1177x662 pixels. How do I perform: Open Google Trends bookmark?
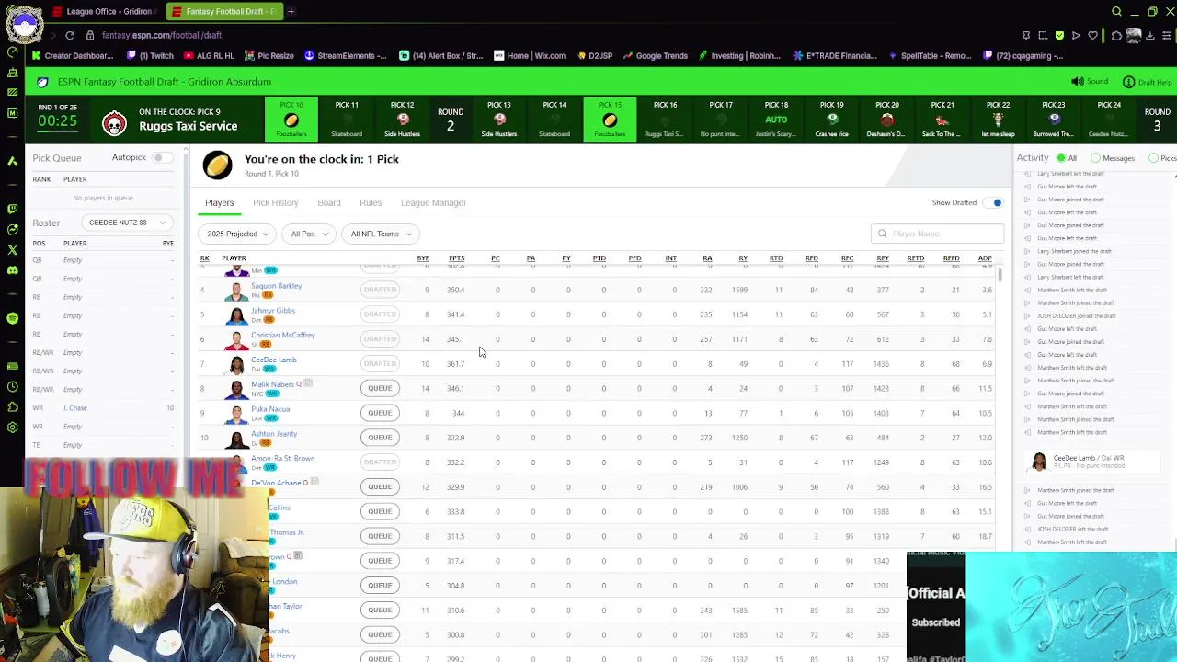(655, 55)
